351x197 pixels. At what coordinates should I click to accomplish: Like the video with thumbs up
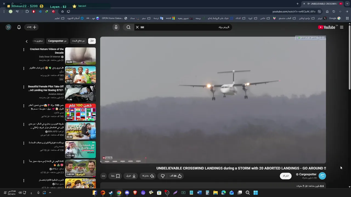(x=176, y=176)
